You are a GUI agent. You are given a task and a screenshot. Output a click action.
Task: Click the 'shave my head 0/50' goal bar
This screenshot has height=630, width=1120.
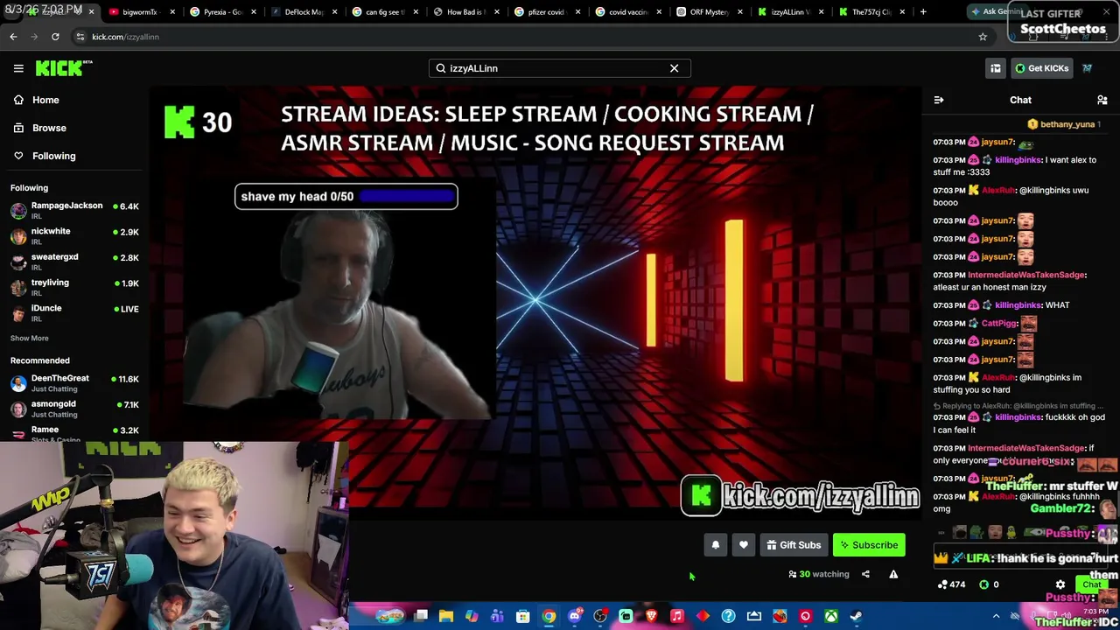346,197
